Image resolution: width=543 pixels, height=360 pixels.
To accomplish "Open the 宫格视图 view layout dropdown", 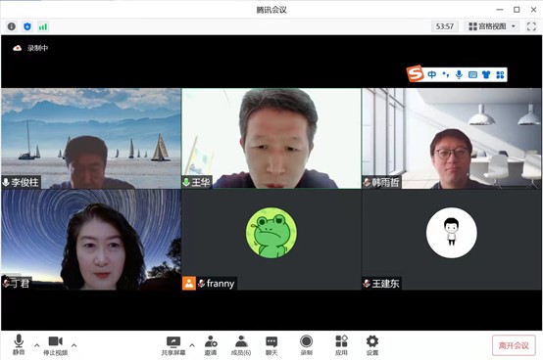I will click(492, 26).
